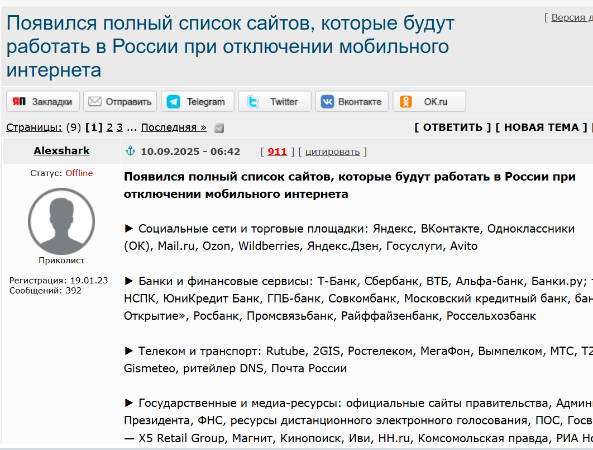
Task: Click the Регистрация: 19.01.23 text
Action: tap(59, 281)
